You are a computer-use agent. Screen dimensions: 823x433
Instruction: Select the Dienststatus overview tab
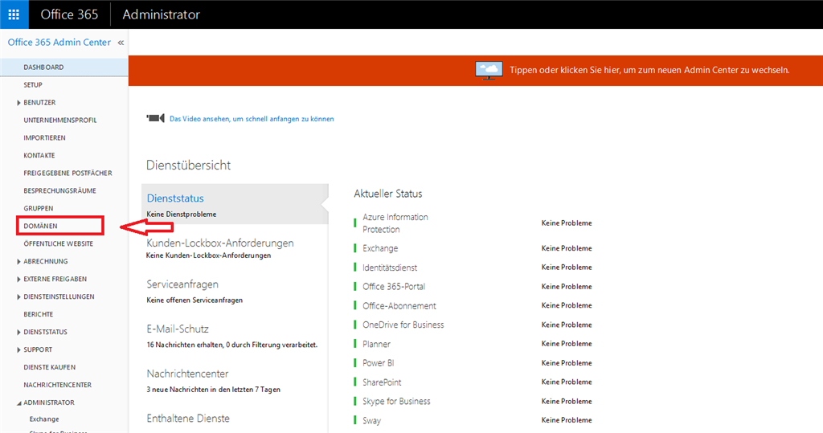point(235,204)
